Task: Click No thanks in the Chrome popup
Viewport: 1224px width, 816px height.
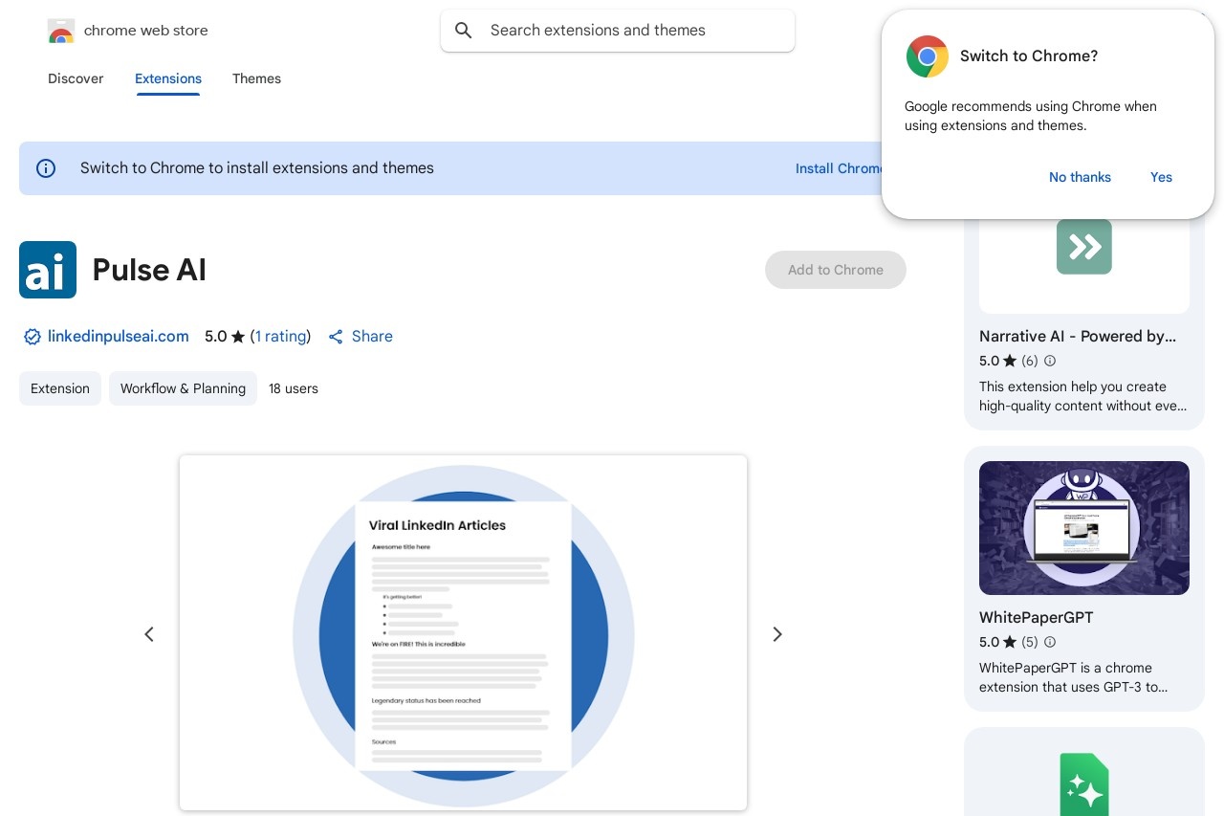Action: point(1080,177)
